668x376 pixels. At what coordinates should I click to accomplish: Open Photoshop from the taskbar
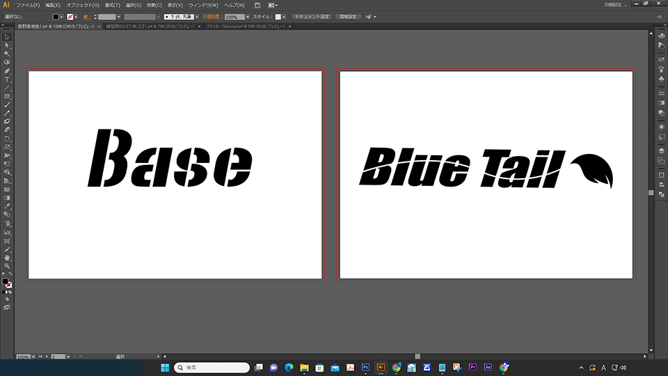[365, 367]
